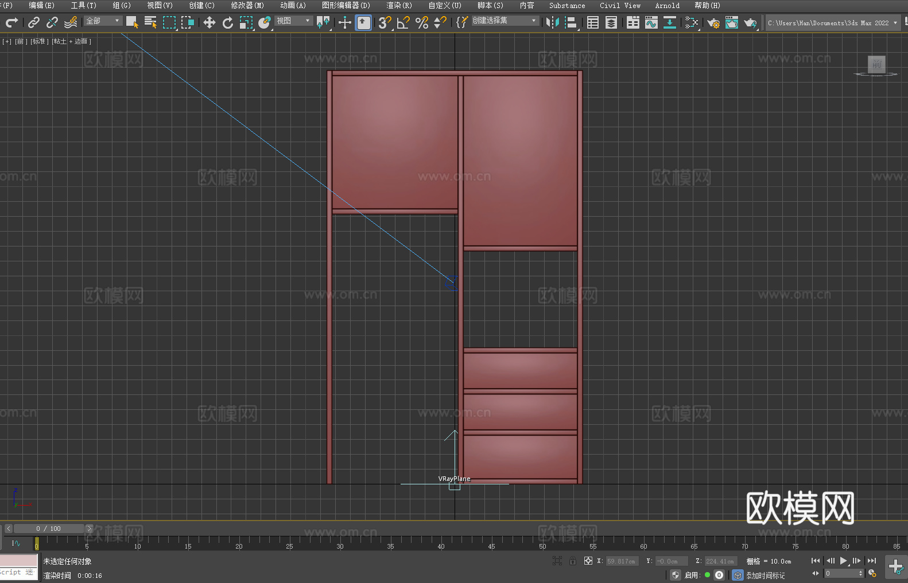This screenshot has width=908, height=583.
Task: Choose Rectangular Selection Region icon
Action: pos(169,22)
